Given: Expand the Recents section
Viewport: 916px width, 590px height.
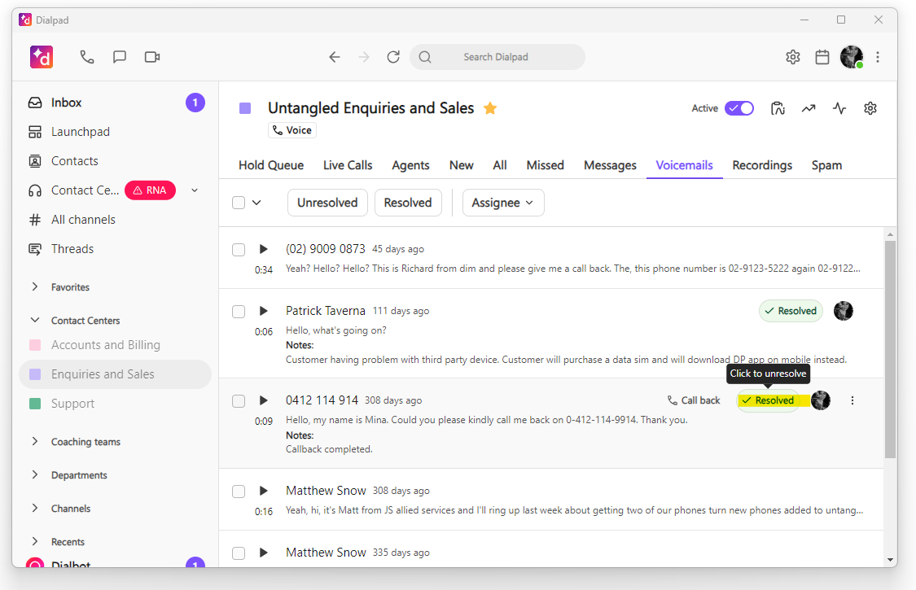Looking at the screenshot, I should pyautogui.click(x=35, y=541).
